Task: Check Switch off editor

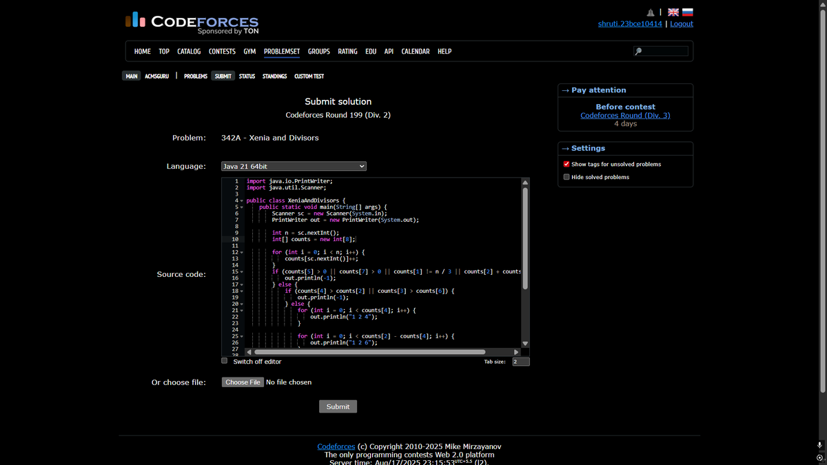Action: point(224,361)
